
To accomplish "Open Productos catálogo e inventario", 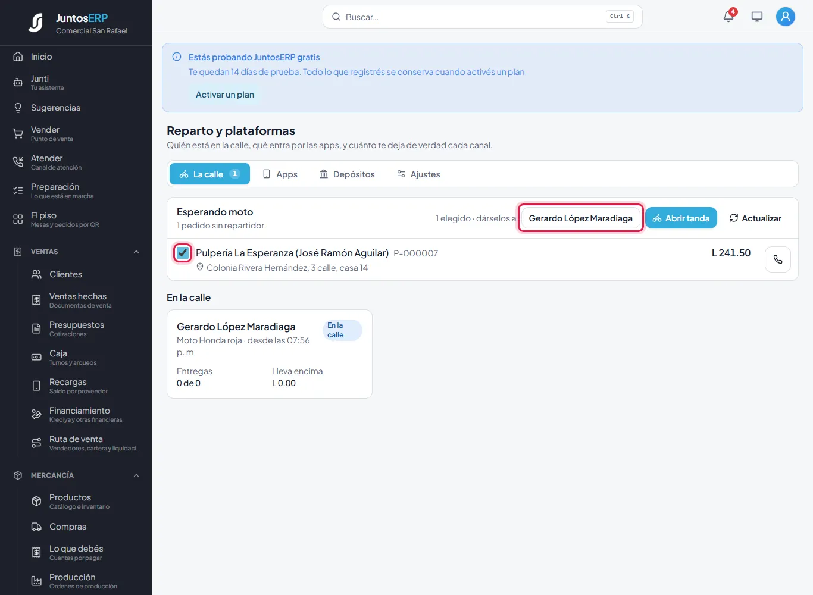I will pyautogui.click(x=85, y=501).
